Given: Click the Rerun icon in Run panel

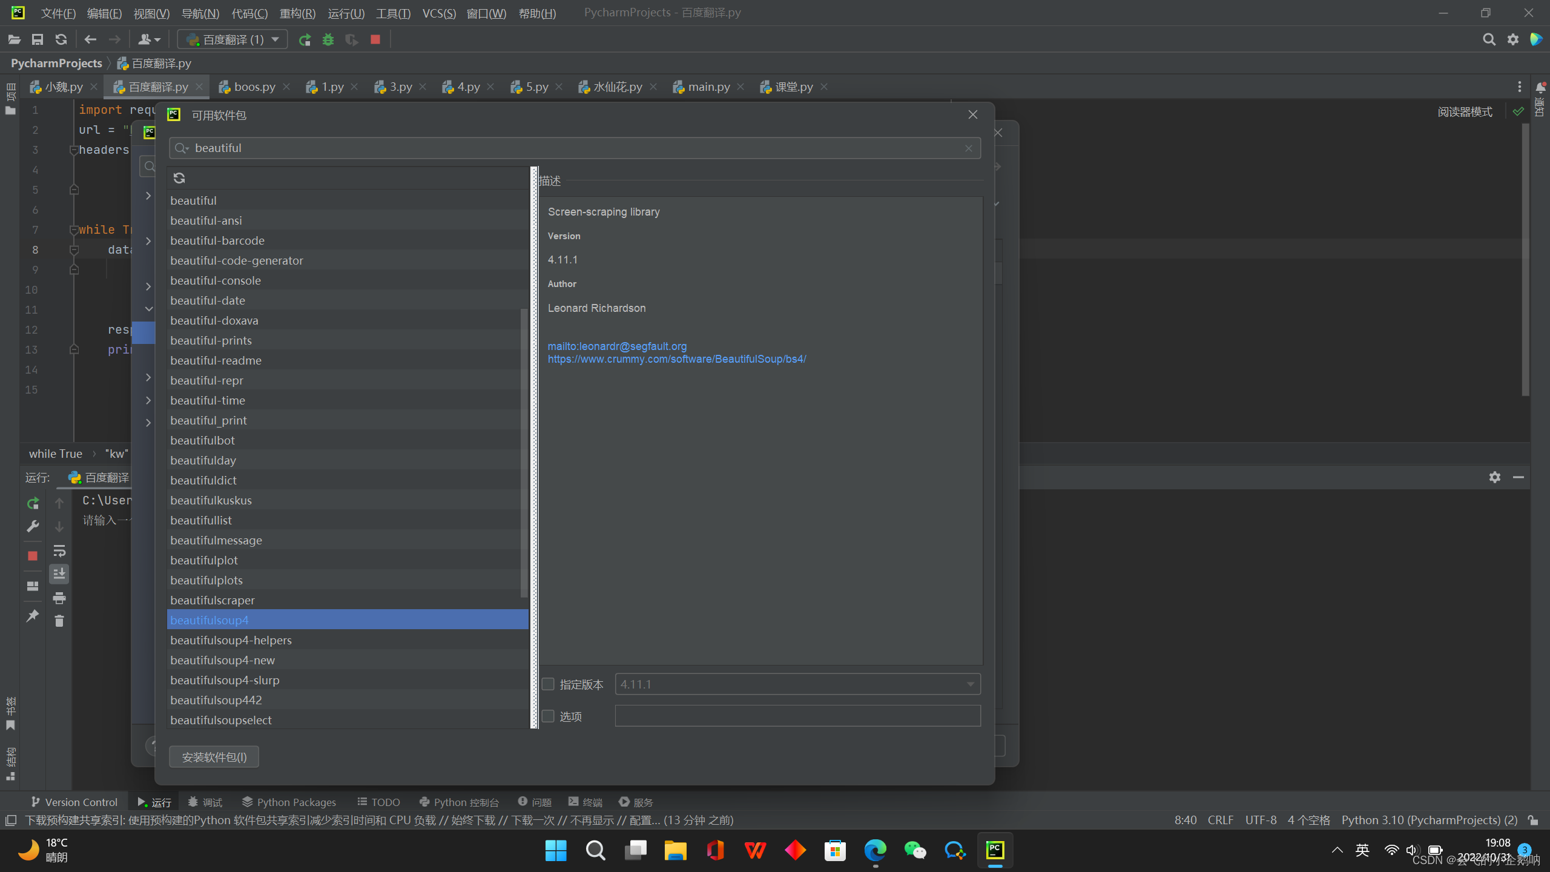Looking at the screenshot, I should pos(33,503).
